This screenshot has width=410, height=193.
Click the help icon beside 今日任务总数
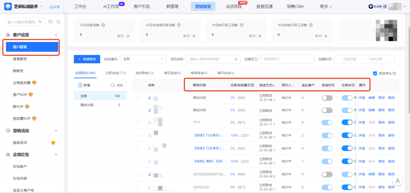(103, 25)
